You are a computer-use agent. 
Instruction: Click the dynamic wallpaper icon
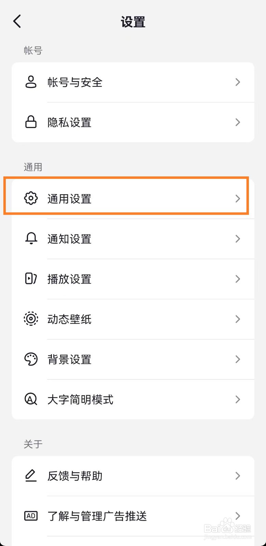tap(31, 319)
